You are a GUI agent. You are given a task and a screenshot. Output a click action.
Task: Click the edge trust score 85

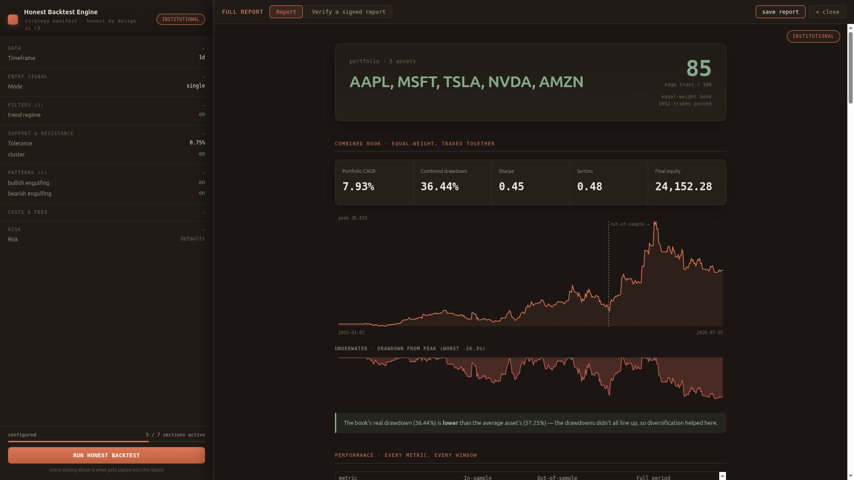pyautogui.click(x=699, y=68)
